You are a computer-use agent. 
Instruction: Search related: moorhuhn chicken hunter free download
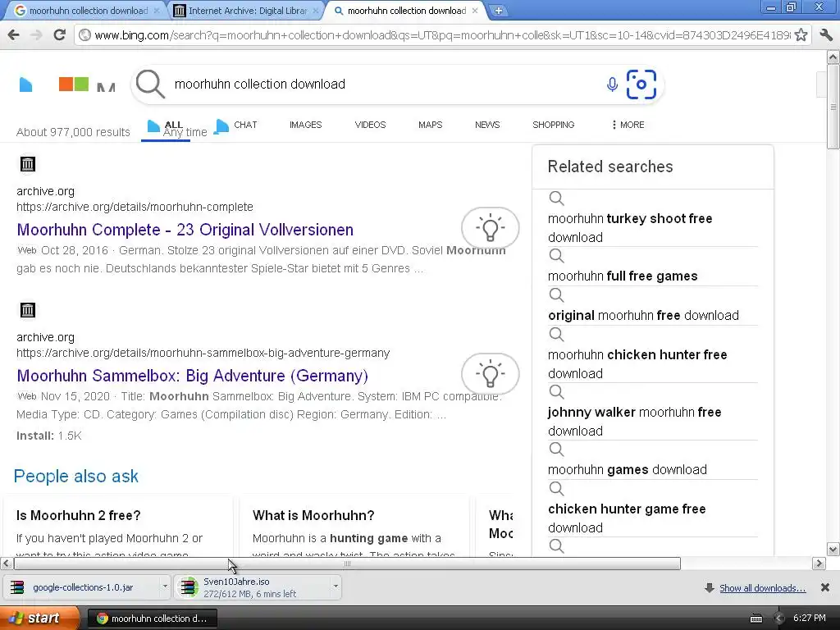click(637, 363)
